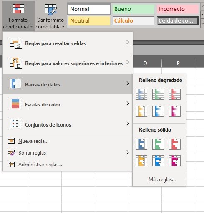204x213 pixels.
Task: Choose red solid fill data bar
Action: (175, 144)
